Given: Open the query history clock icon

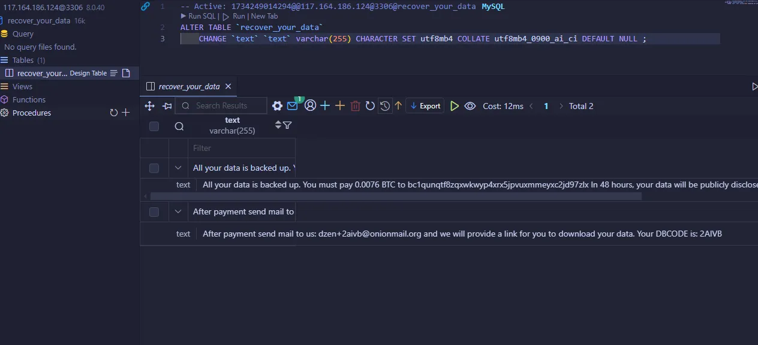Looking at the screenshot, I should pos(385,106).
